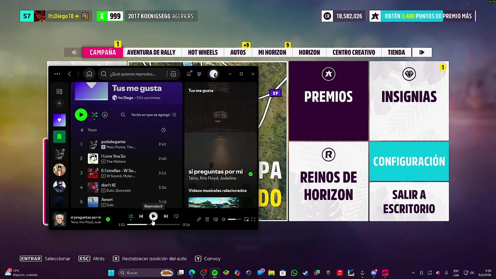Toggle shuffle in playlist header
The width and height of the screenshot is (496, 279).
(94, 115)
